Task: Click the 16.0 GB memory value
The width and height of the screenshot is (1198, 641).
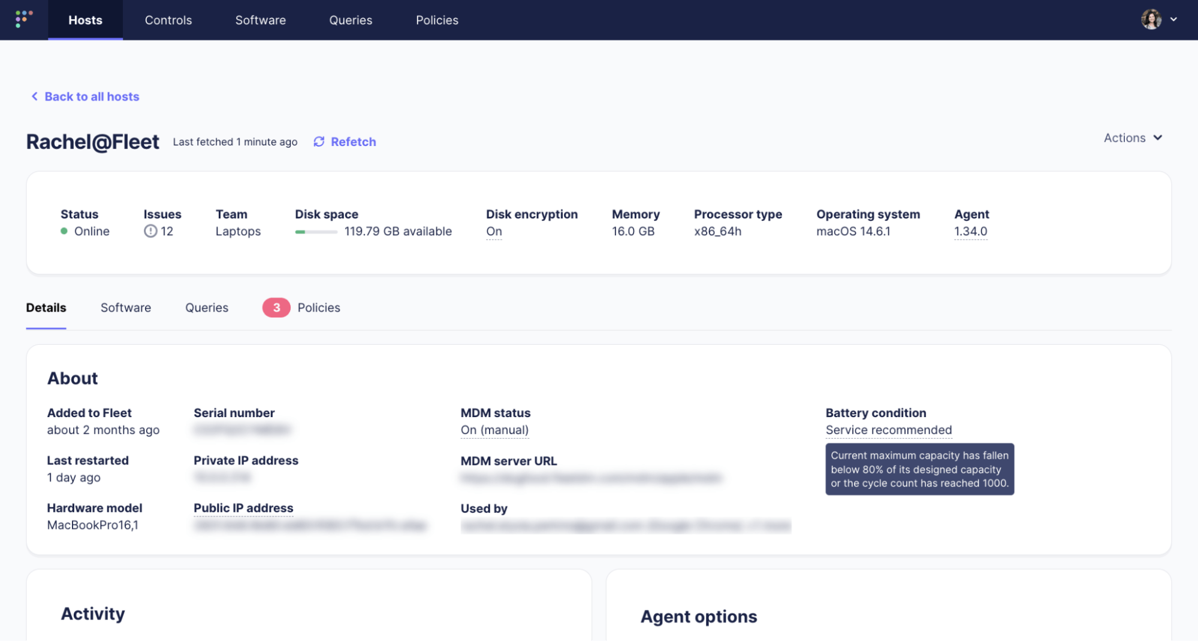Action: click(x=633, y=231)
